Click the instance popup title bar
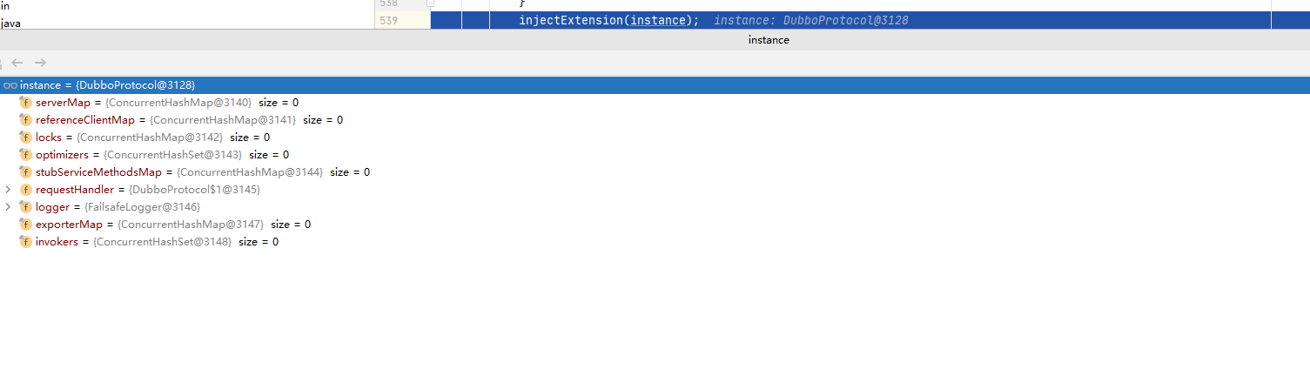The height and width of the screenshot is (376, 1310). [655, 40]
